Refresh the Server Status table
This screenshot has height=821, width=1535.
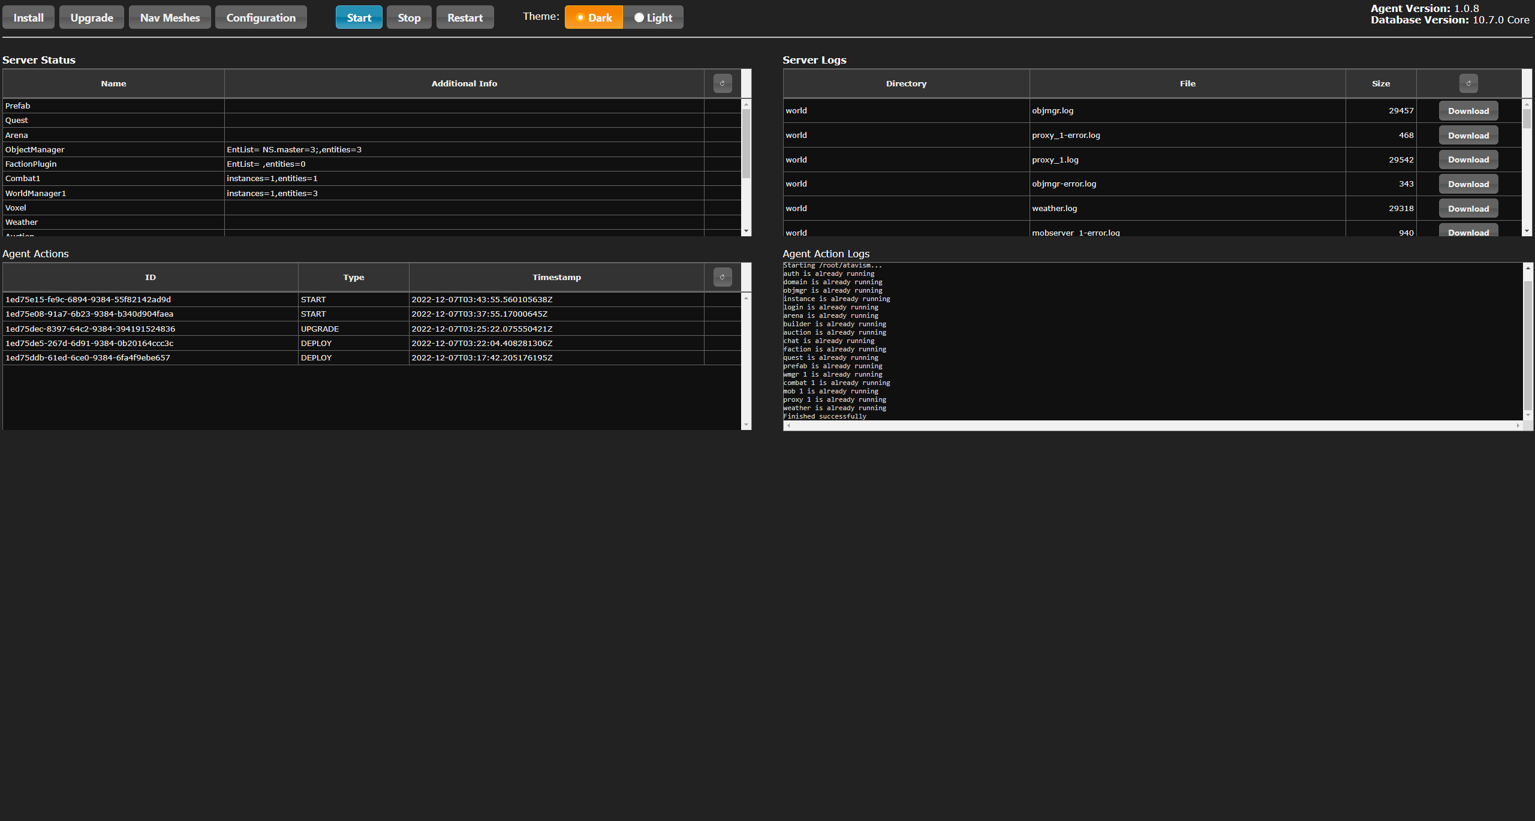coord(722,83)
